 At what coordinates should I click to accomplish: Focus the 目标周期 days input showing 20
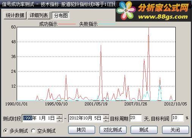(x=136, y=118)
